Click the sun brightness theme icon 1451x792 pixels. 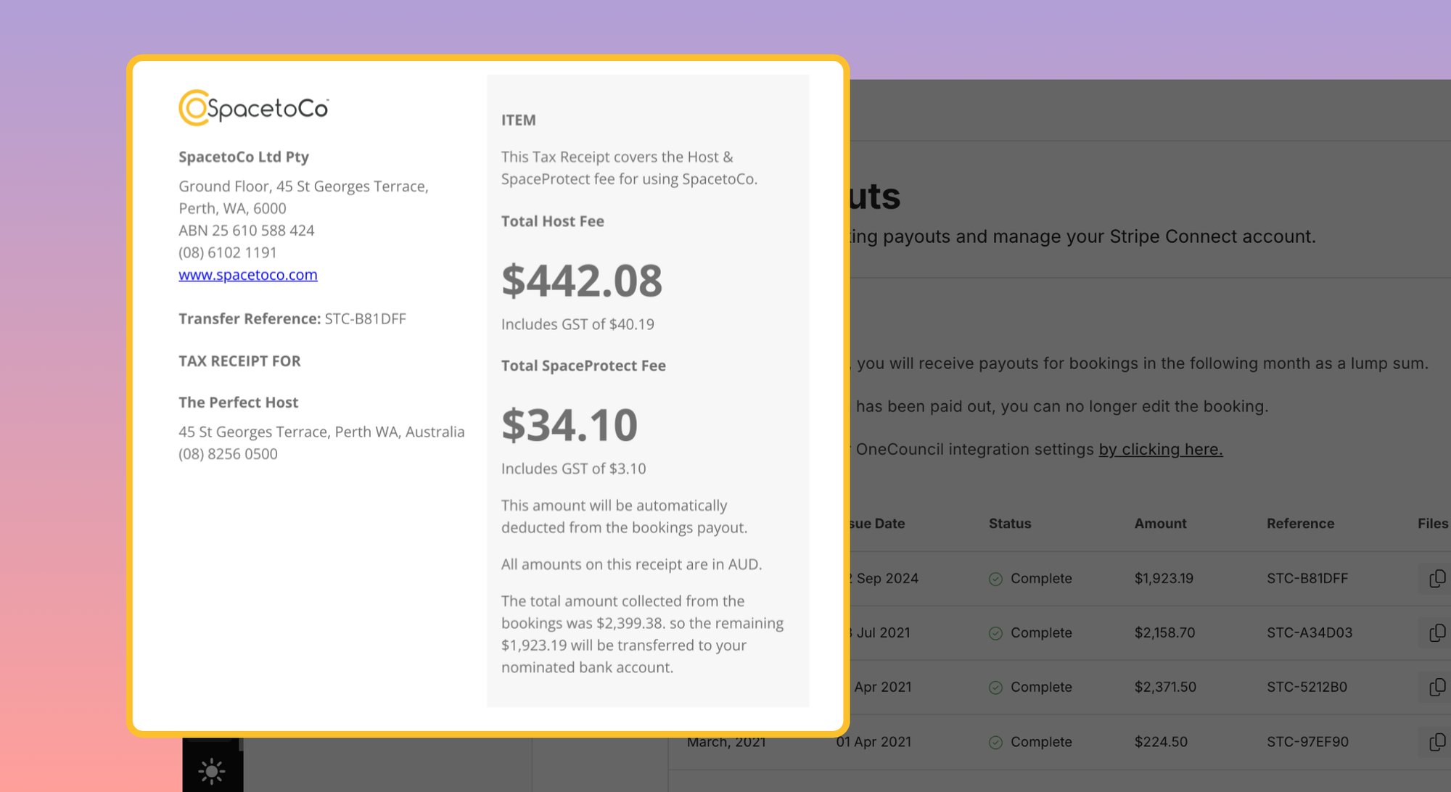coord(212,771)
